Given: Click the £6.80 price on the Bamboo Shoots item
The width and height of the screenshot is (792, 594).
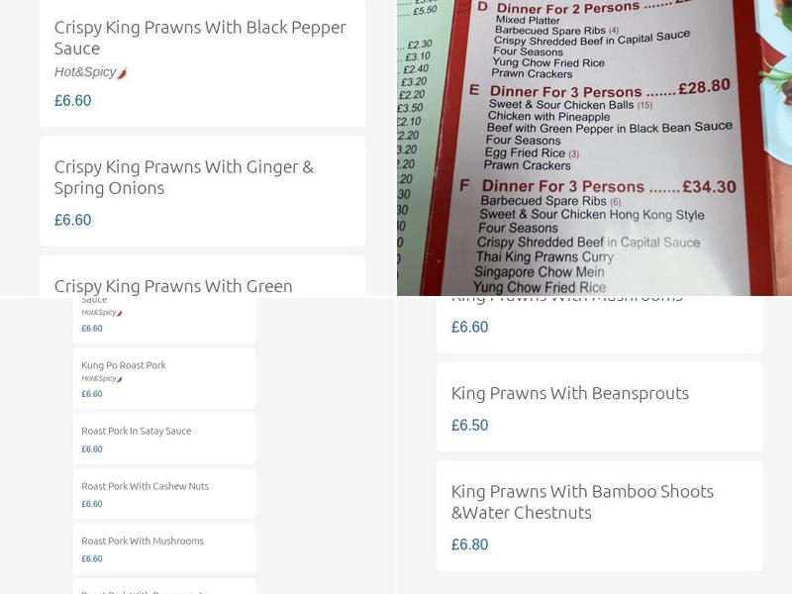Looking at the screenshot, I should (x=469, y=544).
